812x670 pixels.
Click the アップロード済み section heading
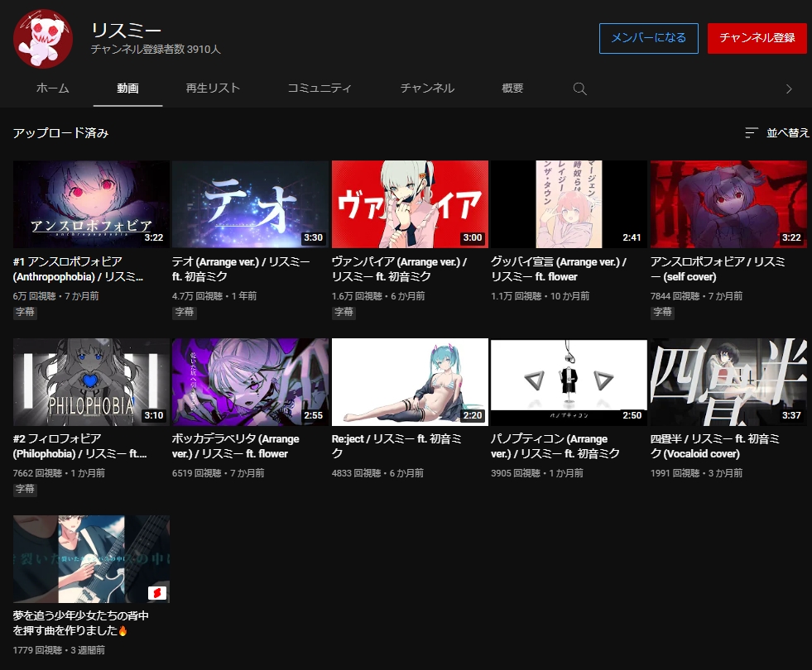[x=60, y=133]
